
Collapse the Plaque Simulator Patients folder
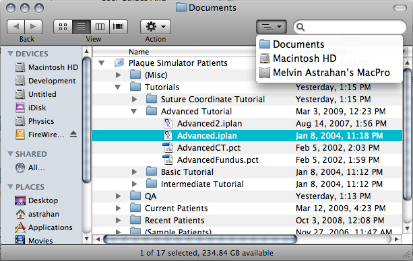tap(102, 63)
